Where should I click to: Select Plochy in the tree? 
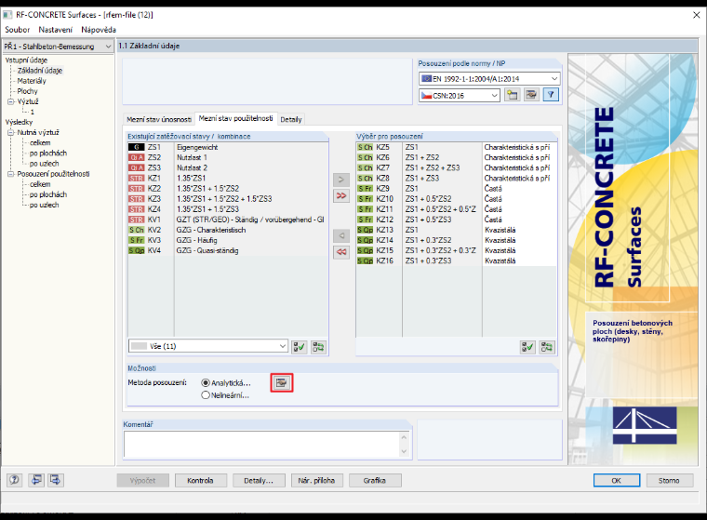click(x=28, y=91)
